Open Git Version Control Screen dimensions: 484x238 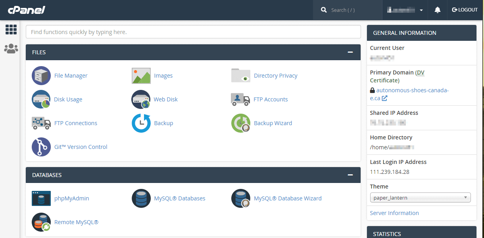pos(81,147)
